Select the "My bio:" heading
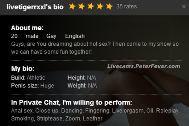Viewport: 189px width, 126px height. pos(23,69)
